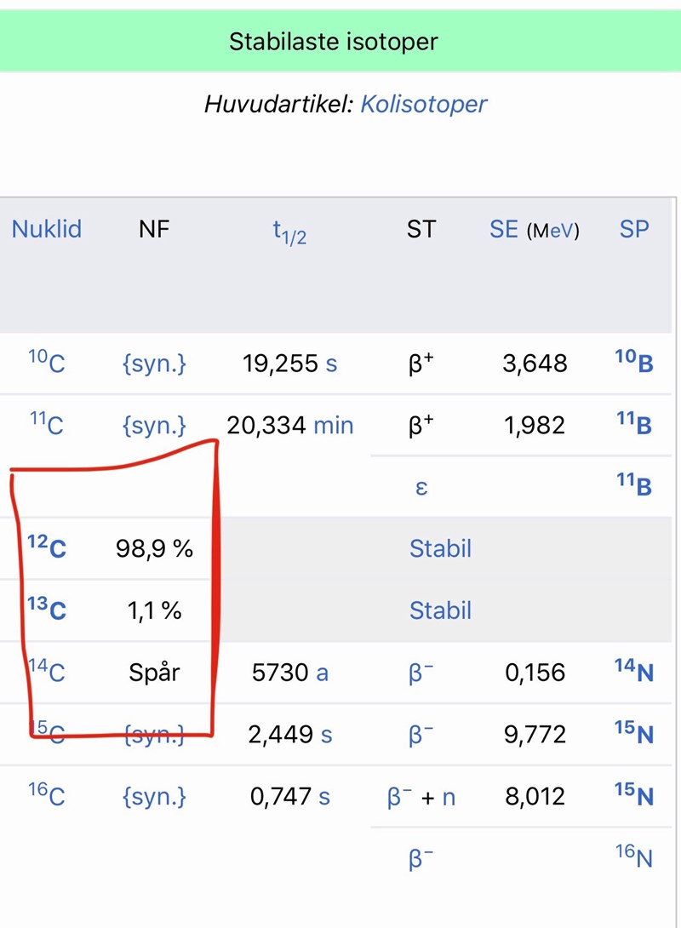Open the 10B decay product link
The height and width of the screenshot is (928, 681).
[634, 364]
